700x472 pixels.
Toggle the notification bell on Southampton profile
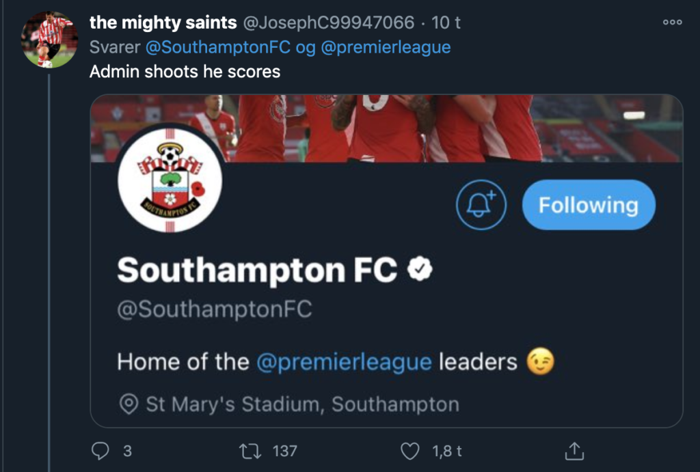click(481, 205)
